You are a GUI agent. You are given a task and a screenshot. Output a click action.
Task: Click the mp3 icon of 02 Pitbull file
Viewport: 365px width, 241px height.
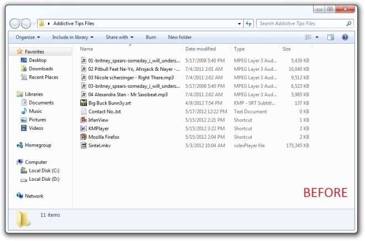[84, 69]
